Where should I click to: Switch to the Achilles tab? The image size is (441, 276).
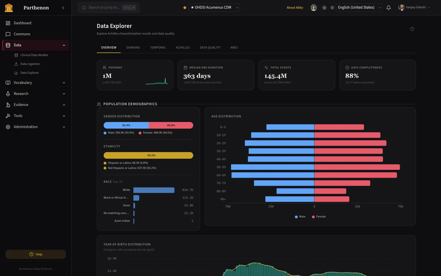pyautogui.click(x=183, y=48)
